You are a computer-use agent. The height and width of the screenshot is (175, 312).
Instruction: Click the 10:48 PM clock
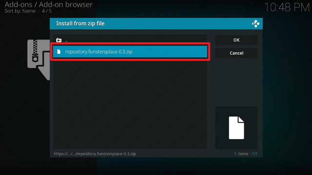point(287,8)
